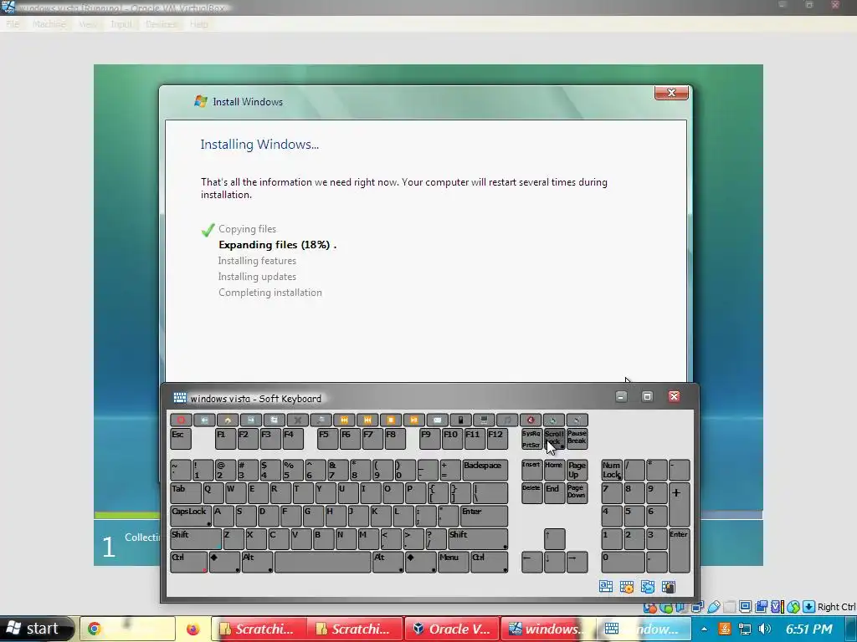Click the numpad Enter key
The image size is (857, 642).
(x=680, y=550)
